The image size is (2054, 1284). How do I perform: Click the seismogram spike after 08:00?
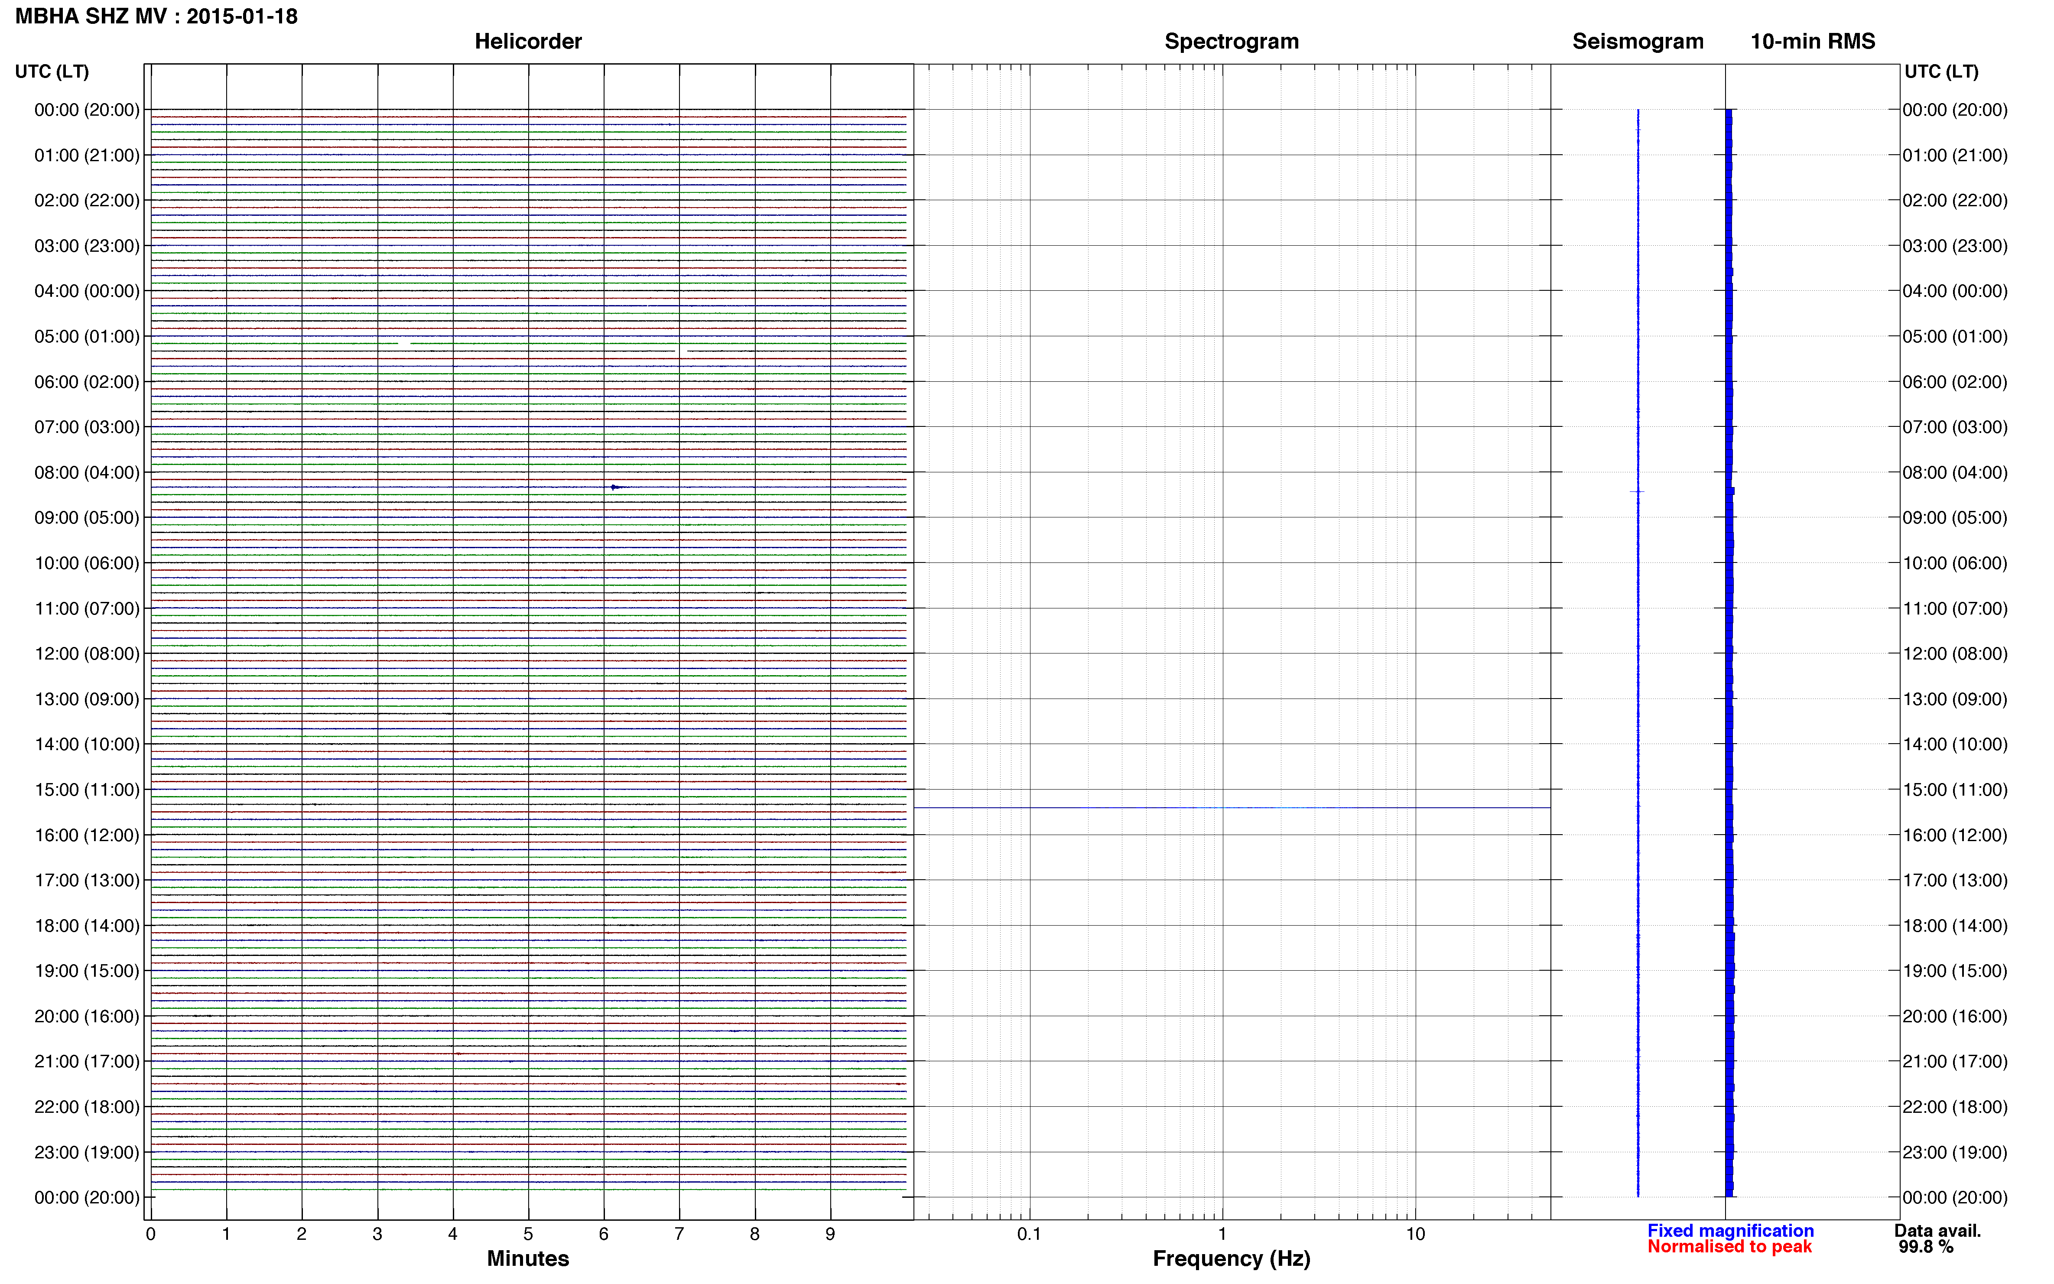tap(1637, 492)
